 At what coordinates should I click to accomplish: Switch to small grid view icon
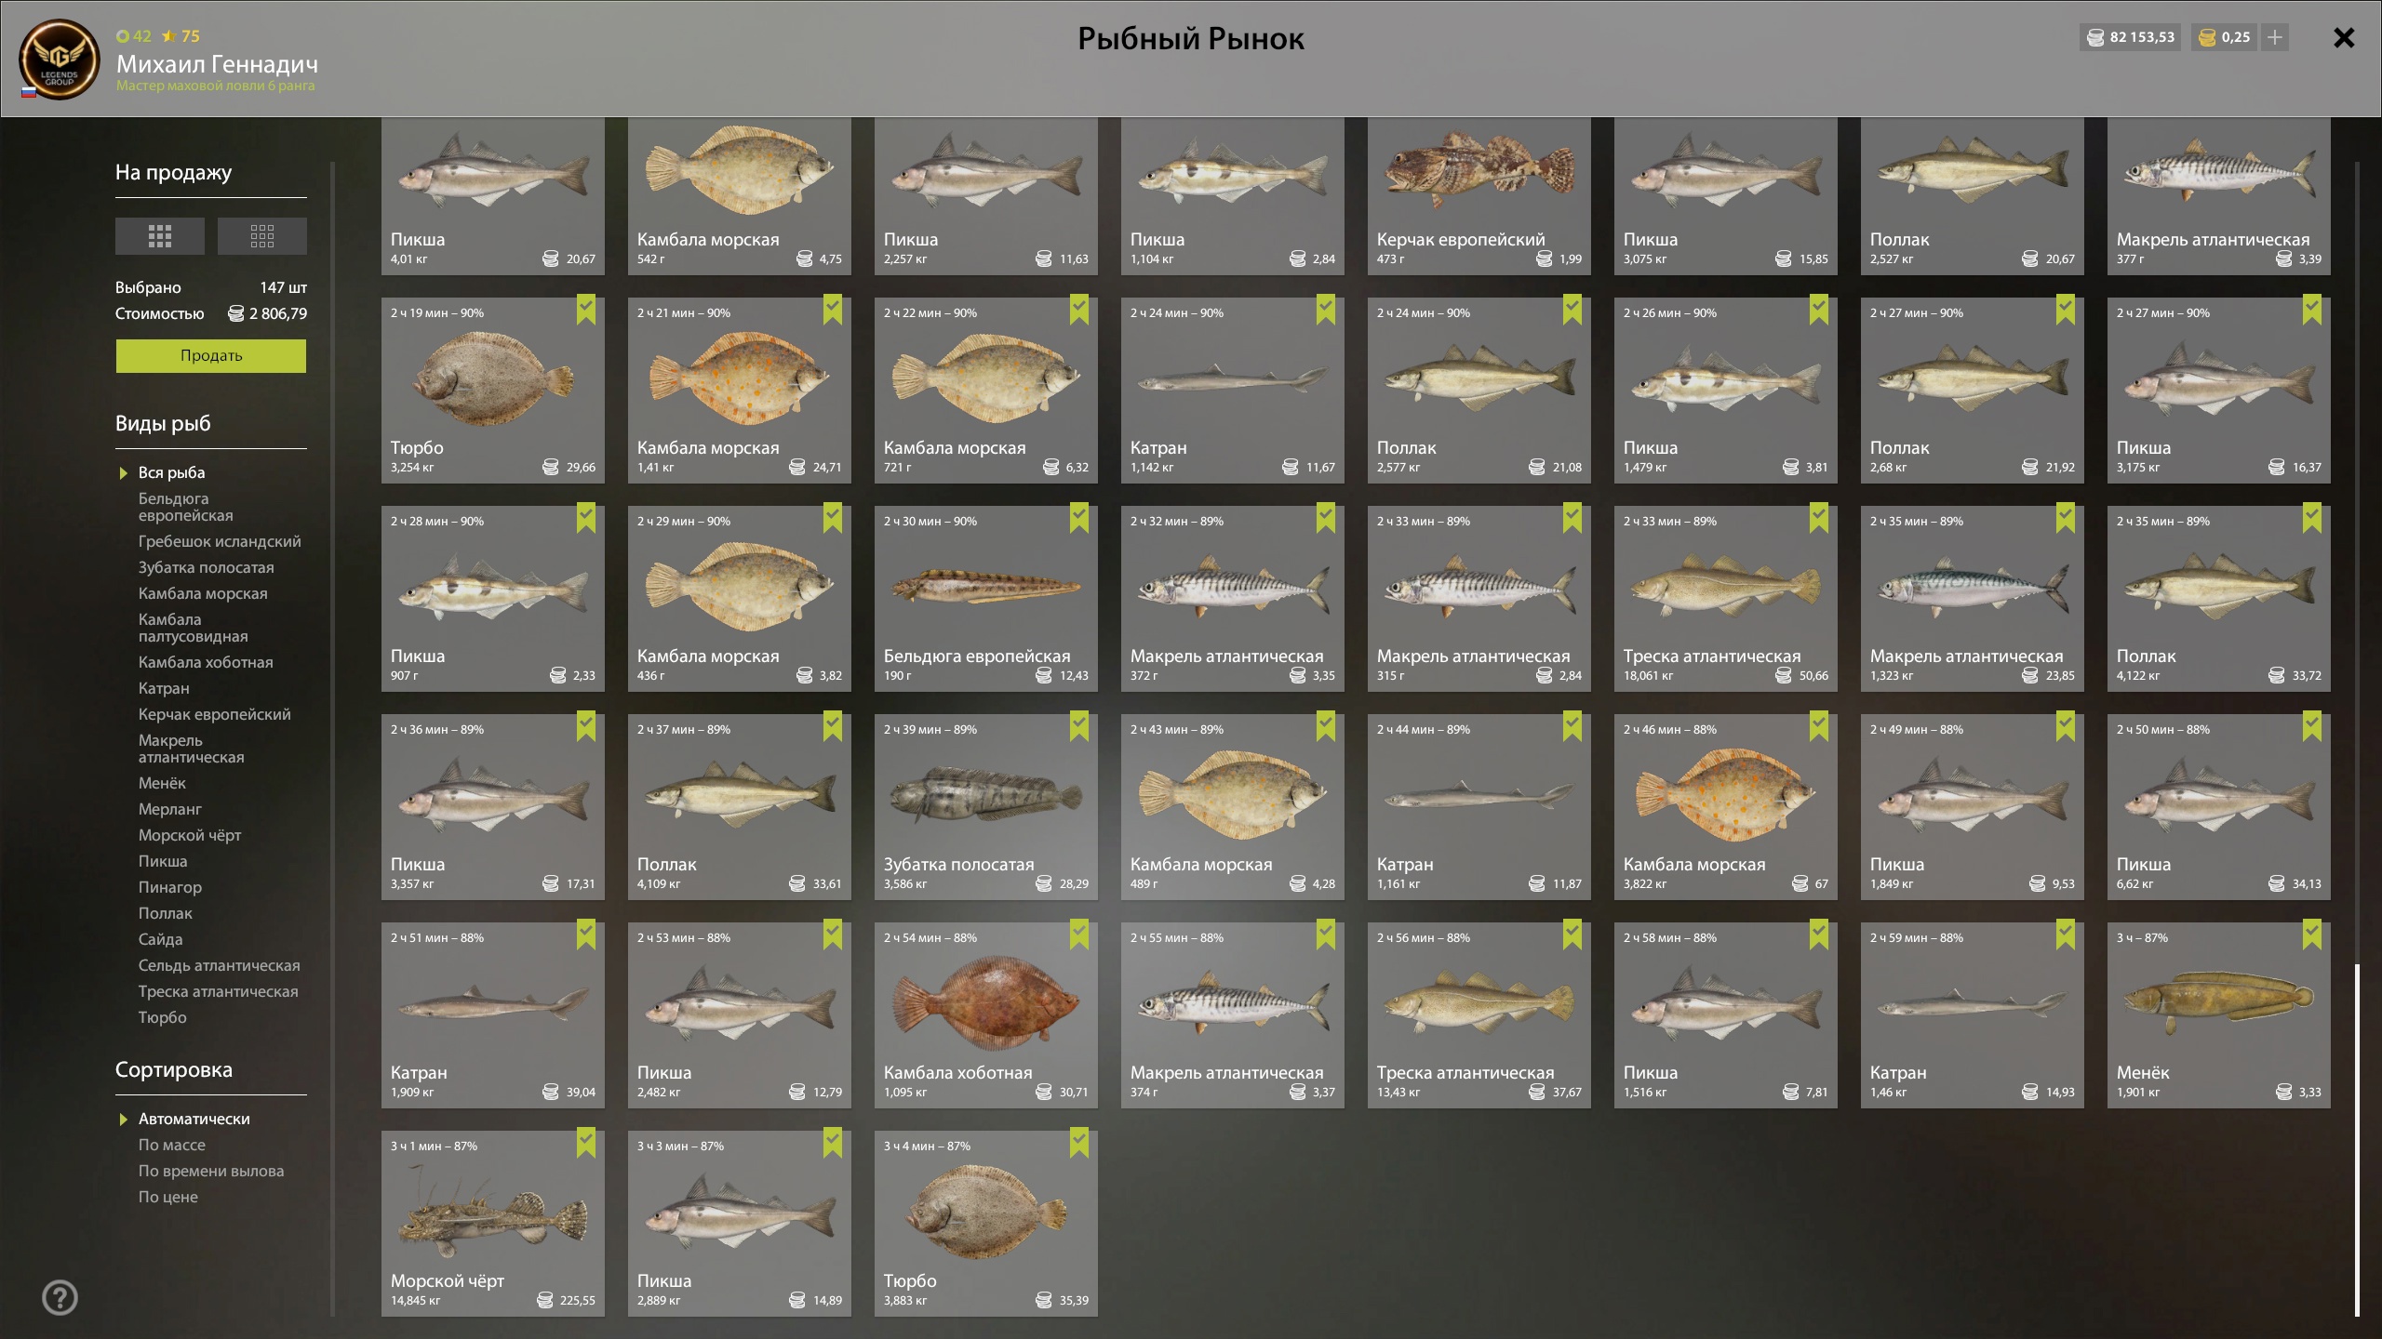click(262, 236)
